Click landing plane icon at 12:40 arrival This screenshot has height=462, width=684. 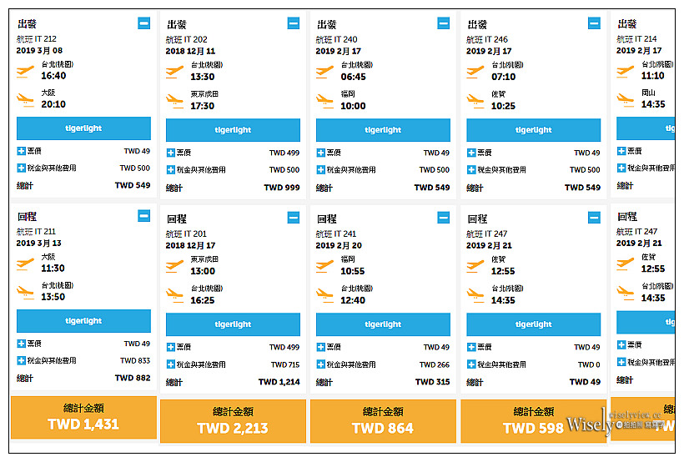(324, 296)
